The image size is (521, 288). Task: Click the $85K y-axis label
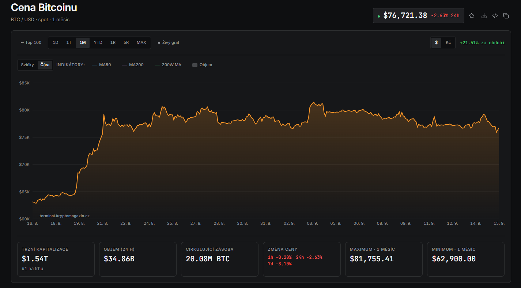click(24, 83)
